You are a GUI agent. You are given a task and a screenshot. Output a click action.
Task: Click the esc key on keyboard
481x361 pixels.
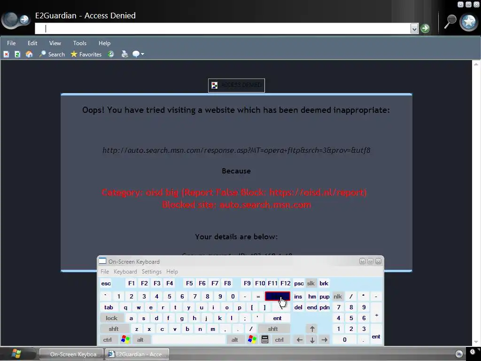(x=106, y=283)
